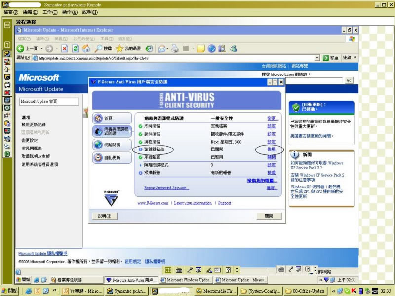Image resolution: width=395 pixels, height=296 pixels.
Task: Open 我的最愛 favorites star in IE toolbar
Action: coord(128,48)
